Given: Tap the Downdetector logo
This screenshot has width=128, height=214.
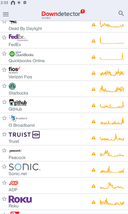Looking at the screenshot, I should pos(63,14).
